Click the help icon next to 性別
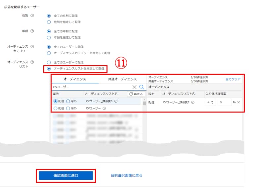This screenshot has width=254, height=194. [x=32, y=16]
